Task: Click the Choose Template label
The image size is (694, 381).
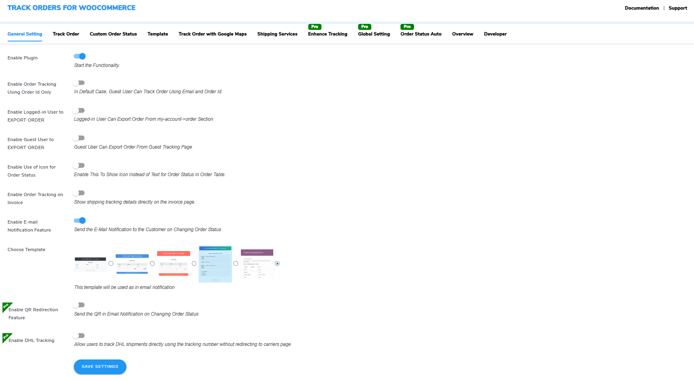Action: coord(26,249)
